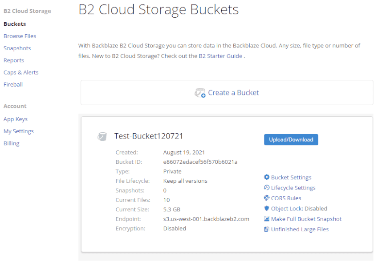The image size is (382, 265).
Task: Click the Object Lock shield icon
Action: tap(267, 209)
